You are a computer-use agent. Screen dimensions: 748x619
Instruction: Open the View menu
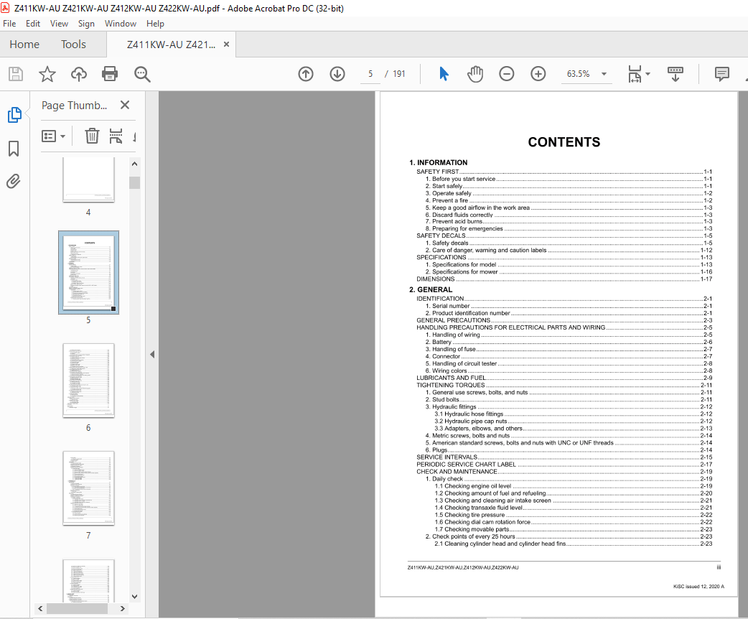tap(59, 23)
